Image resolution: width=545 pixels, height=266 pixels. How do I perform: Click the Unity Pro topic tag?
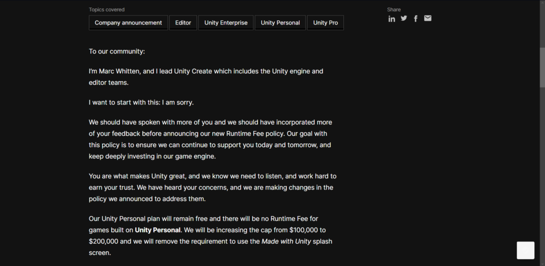click(x=325, y=23)
